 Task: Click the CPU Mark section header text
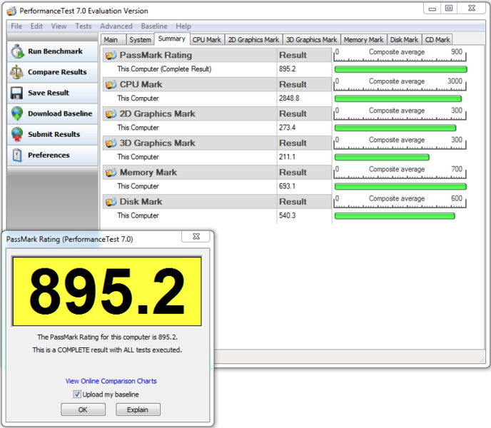141,85
